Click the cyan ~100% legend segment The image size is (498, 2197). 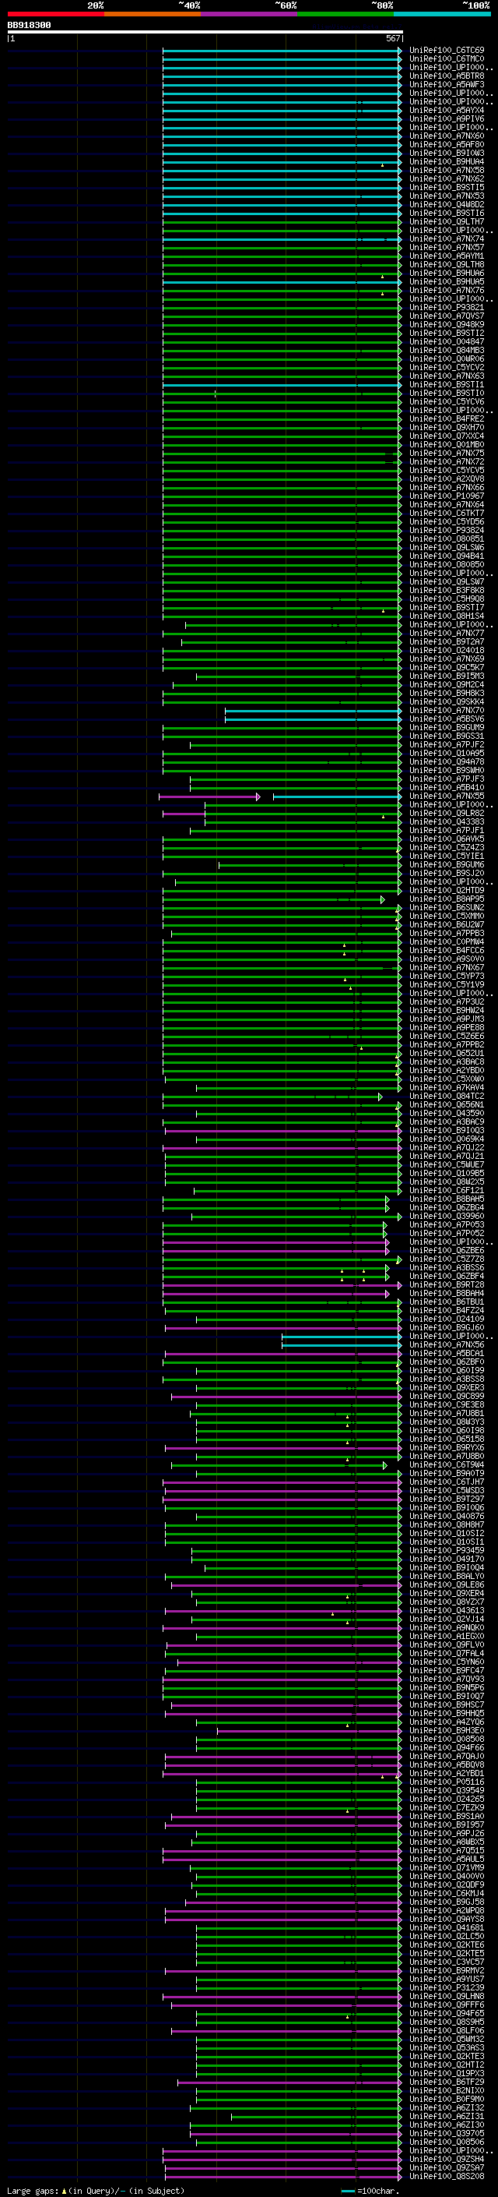442,14
